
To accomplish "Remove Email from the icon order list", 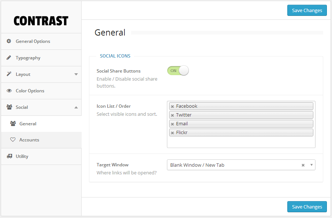I will pos(172,124).
